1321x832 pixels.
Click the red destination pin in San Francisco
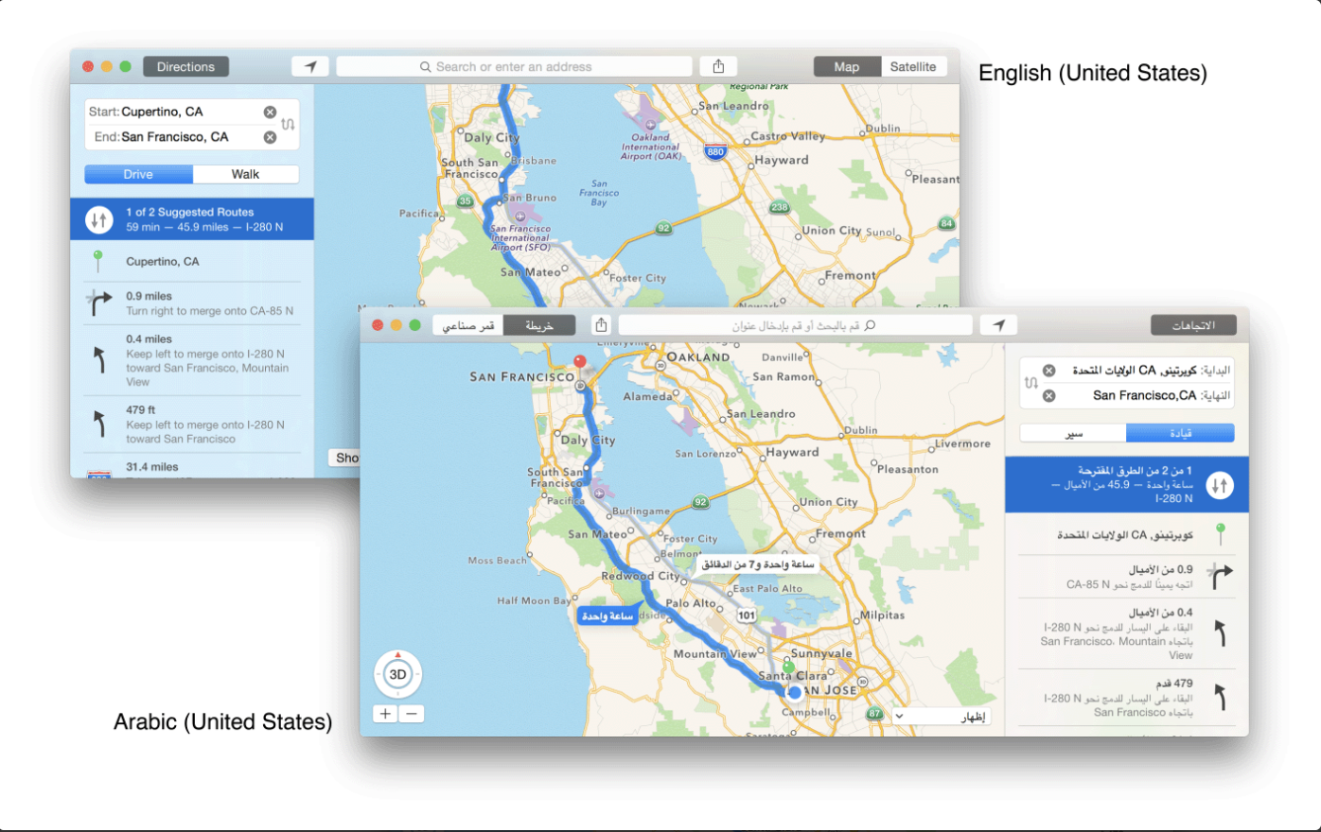(580, 362)
